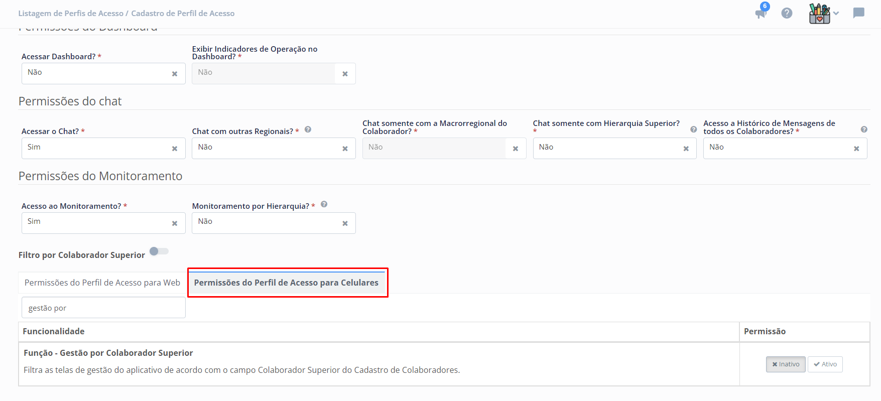
Task: Click the user avatar profile picture
Action: click(x=819, y=14)
